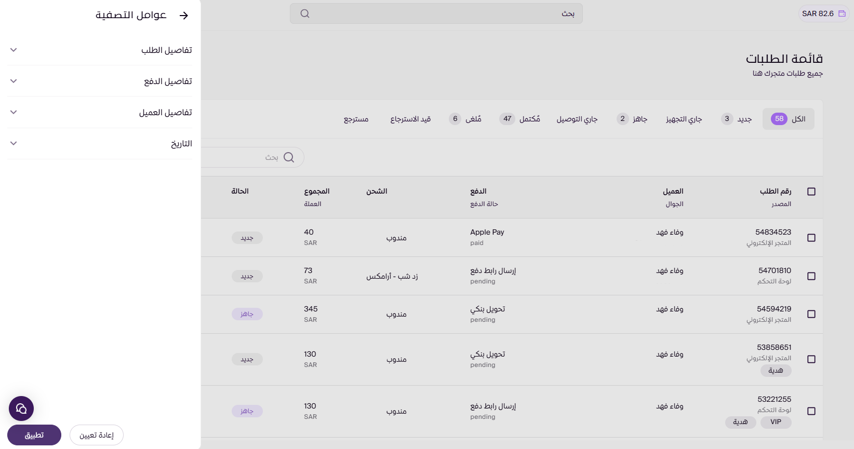Click the إعادة تعيين reset button
This screenshot has height=449, width=854.
tap(97, 435)
